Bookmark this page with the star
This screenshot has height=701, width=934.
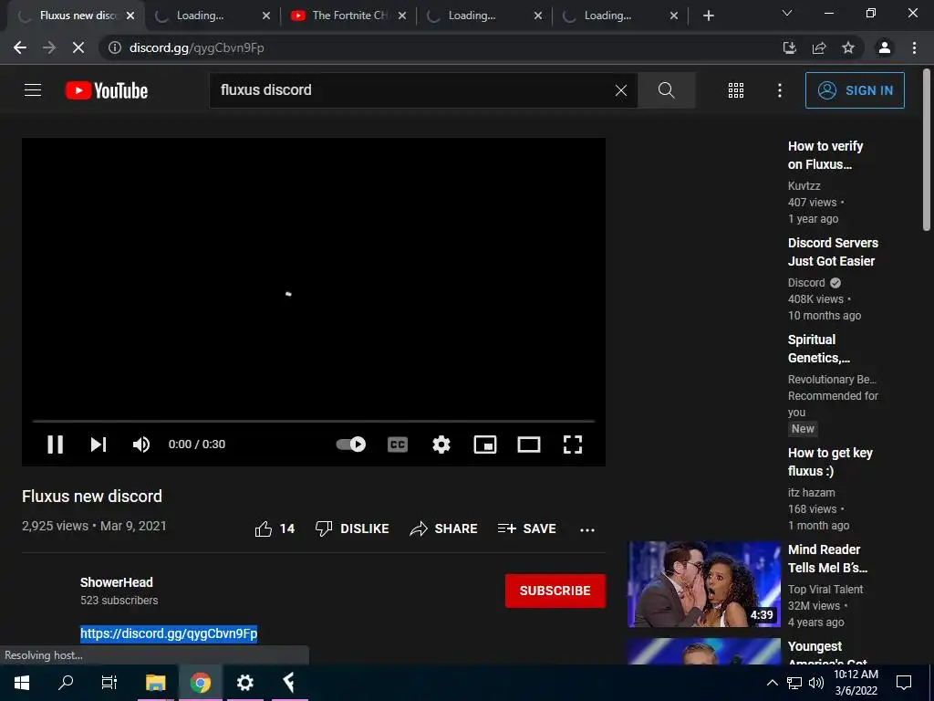tap(848, 47)
